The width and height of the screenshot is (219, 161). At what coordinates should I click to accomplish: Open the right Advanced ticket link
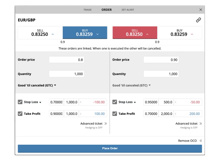(x=186, y=124)
